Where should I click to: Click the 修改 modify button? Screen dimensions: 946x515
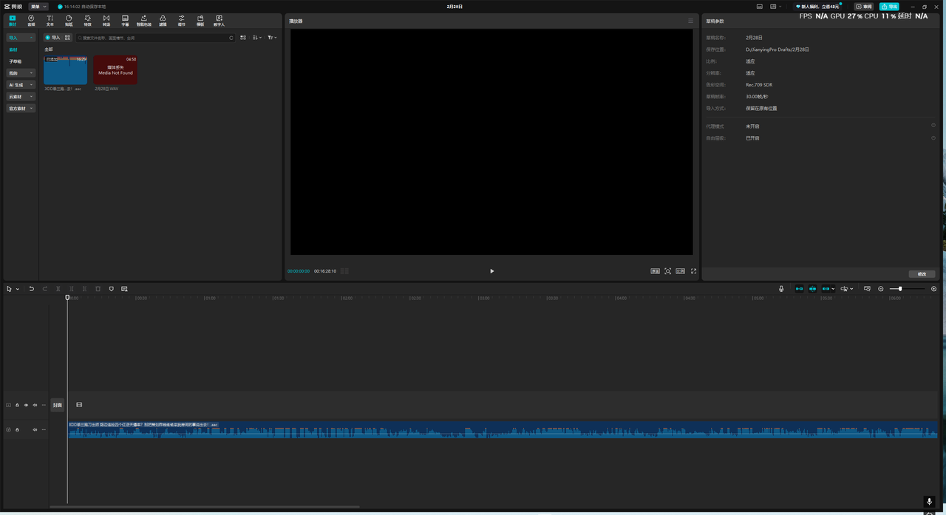pyautogui.click(x=922, y=274)
